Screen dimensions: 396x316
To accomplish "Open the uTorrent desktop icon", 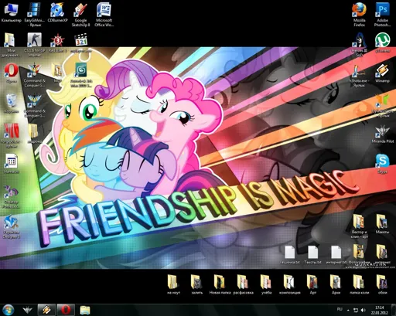I will click(x=382, y=42).
